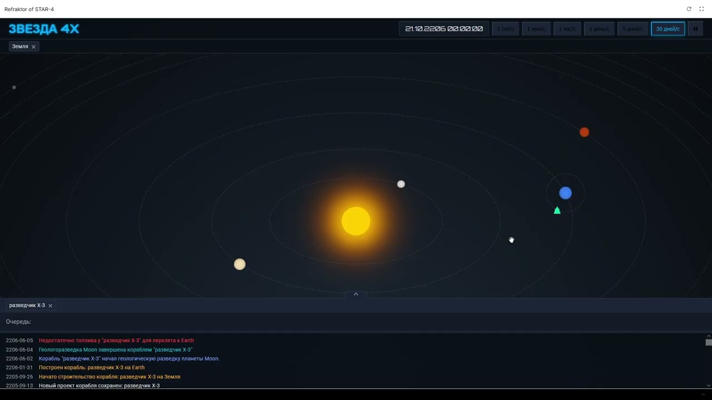Screen dimensions: 712x400
Task: Click the Очередь: queue label
Action: click(x=18, y=322)
